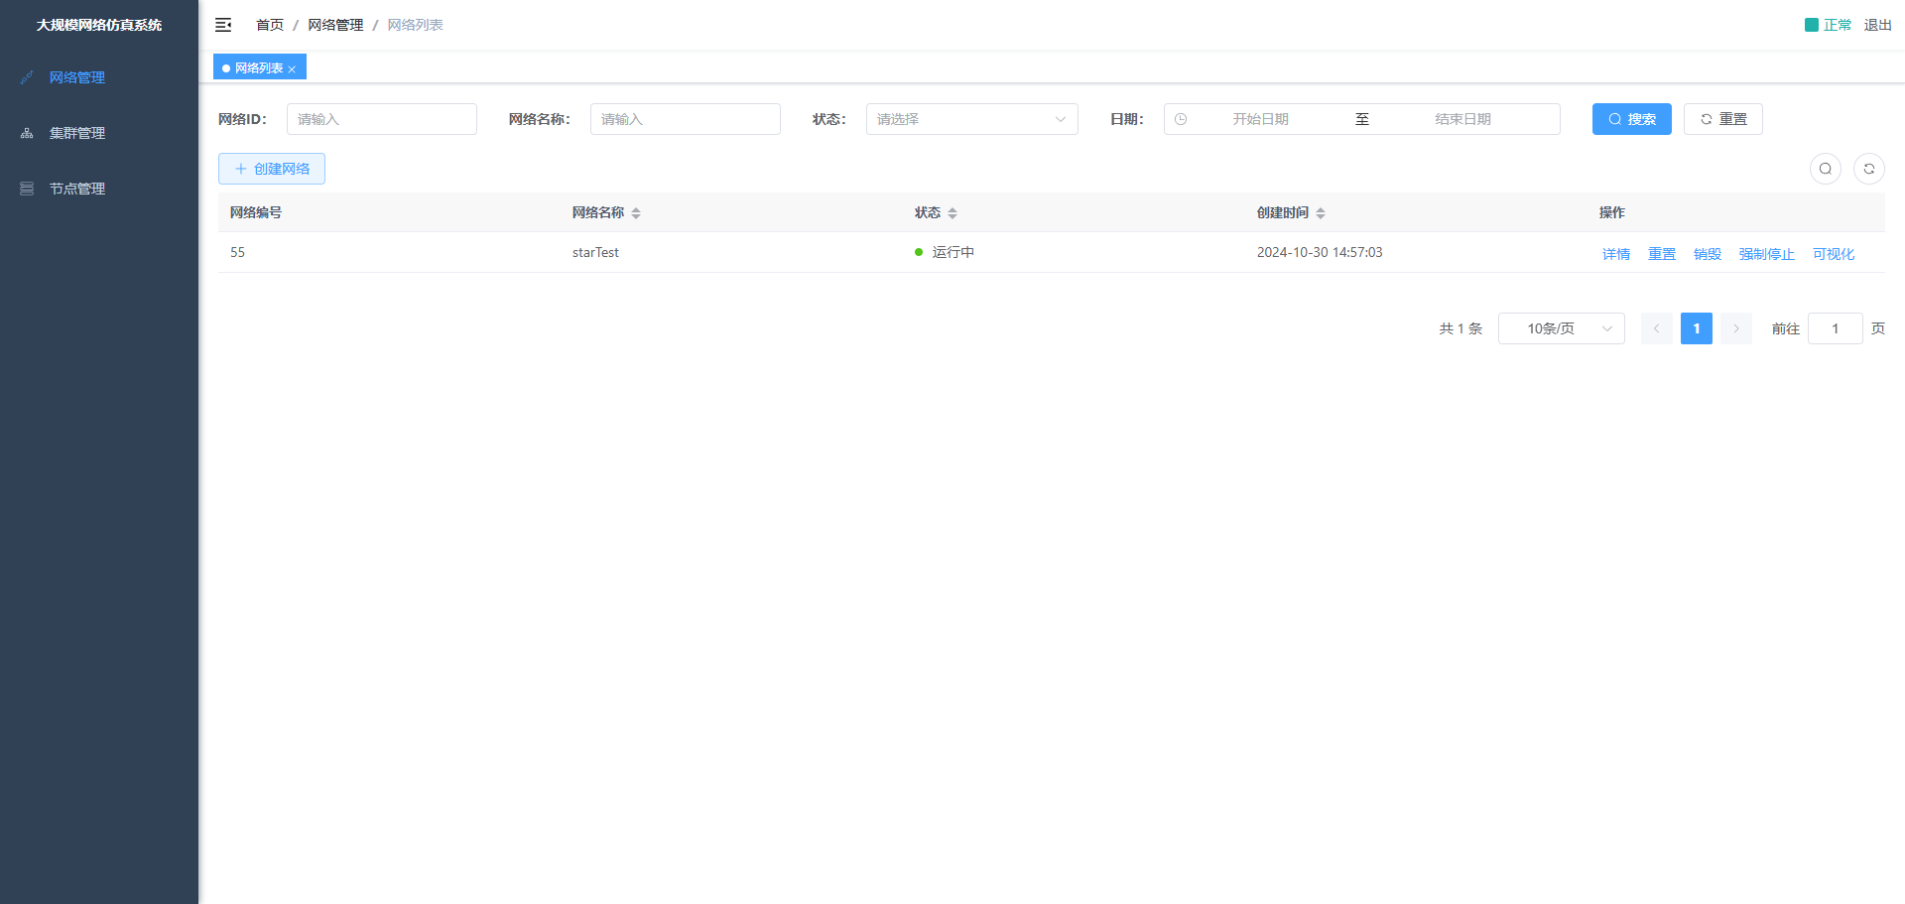Close the 网络列表 tab with the x icon
This screenshot has width=1905, height=904.
click(x=292, y=69)
